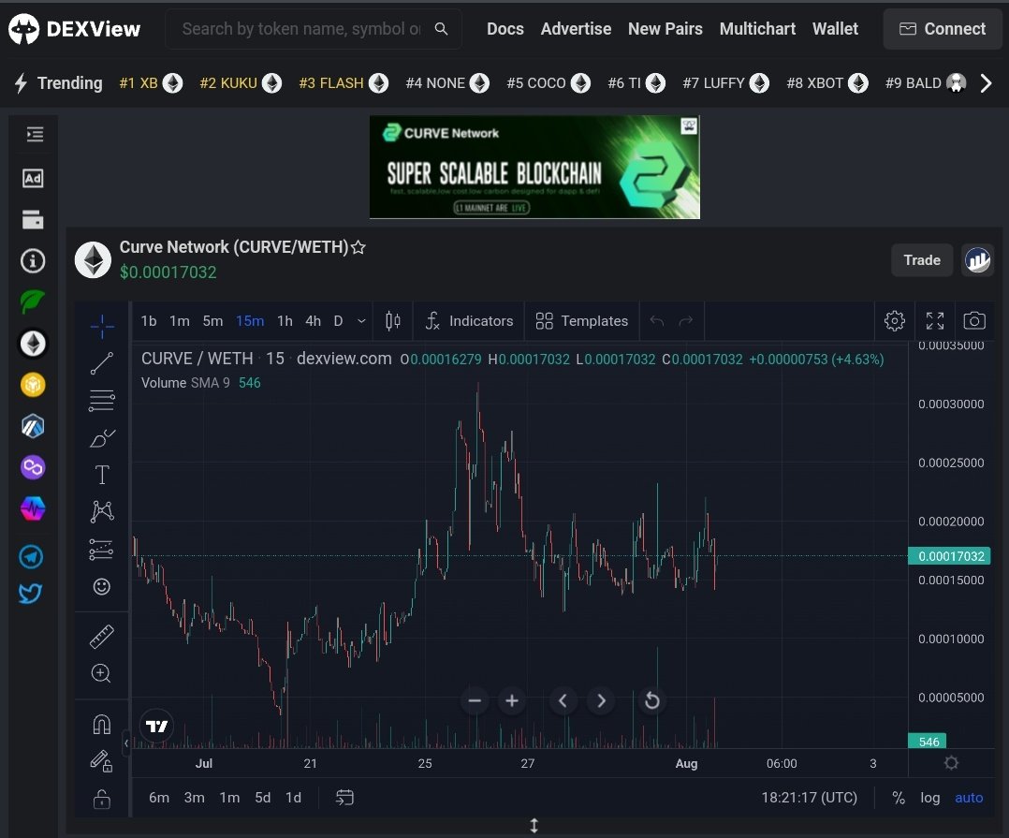
Task: Select the zoom in tool
Action: [102, 673]
